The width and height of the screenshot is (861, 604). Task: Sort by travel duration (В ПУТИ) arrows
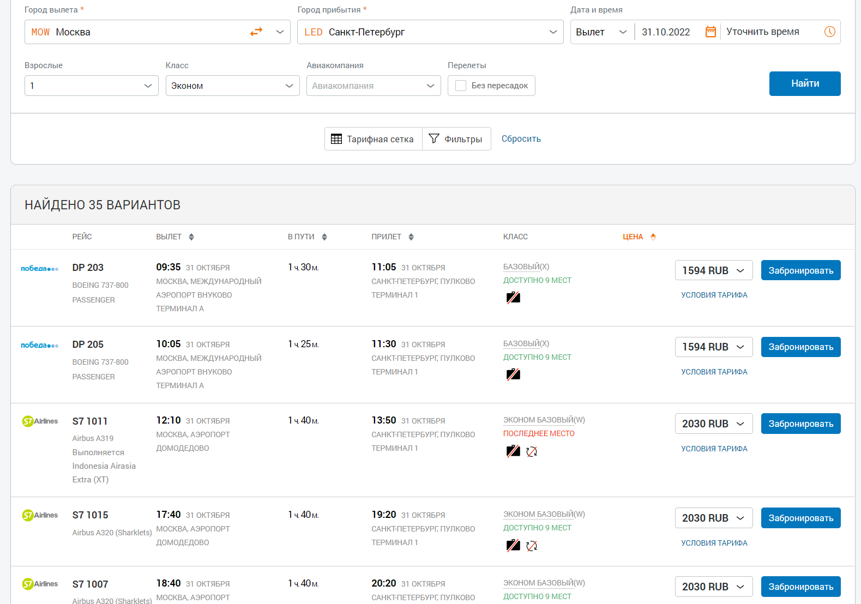(x=324, y=237)
